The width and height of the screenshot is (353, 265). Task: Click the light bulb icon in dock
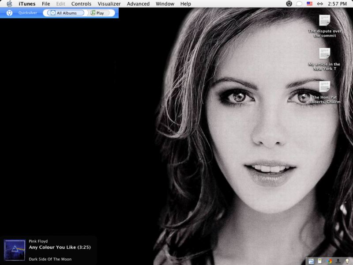click(x=347, y=261)
